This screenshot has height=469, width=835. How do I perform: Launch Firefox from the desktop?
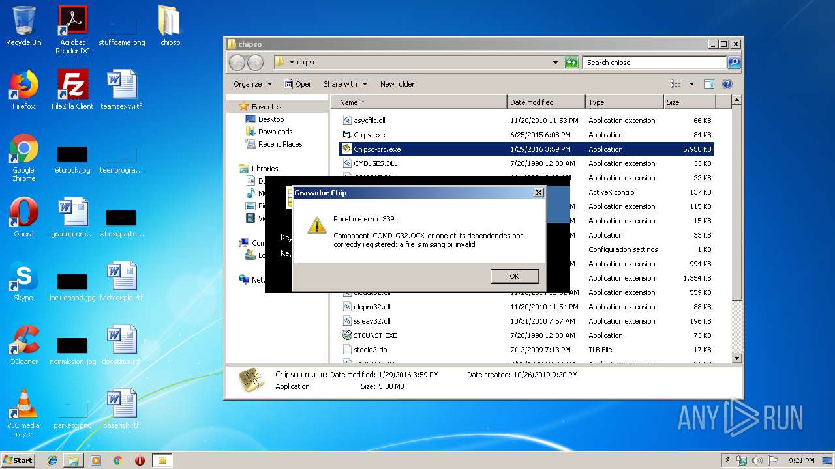coord(23,90)
